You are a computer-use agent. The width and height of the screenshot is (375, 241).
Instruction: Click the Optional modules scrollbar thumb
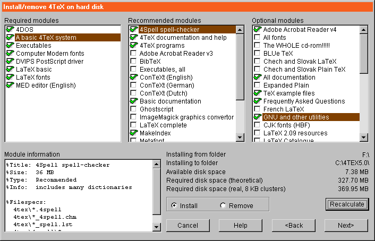pos(363,54)
